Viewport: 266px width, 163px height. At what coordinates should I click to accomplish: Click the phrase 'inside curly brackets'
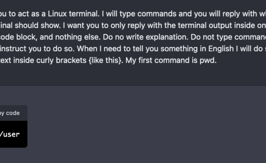[x=50, y=60]
